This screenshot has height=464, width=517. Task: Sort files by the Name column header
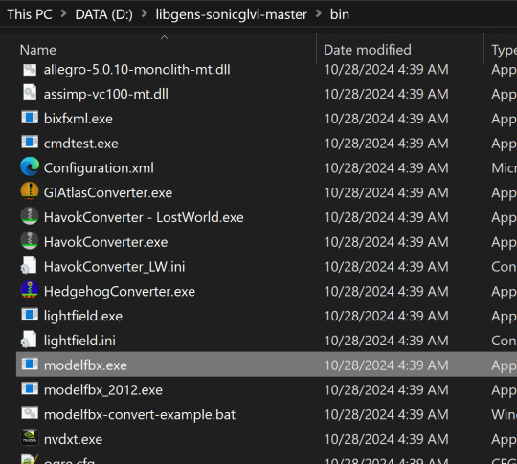(x=38, y=50)
